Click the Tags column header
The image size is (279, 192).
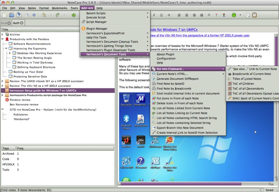8,148
